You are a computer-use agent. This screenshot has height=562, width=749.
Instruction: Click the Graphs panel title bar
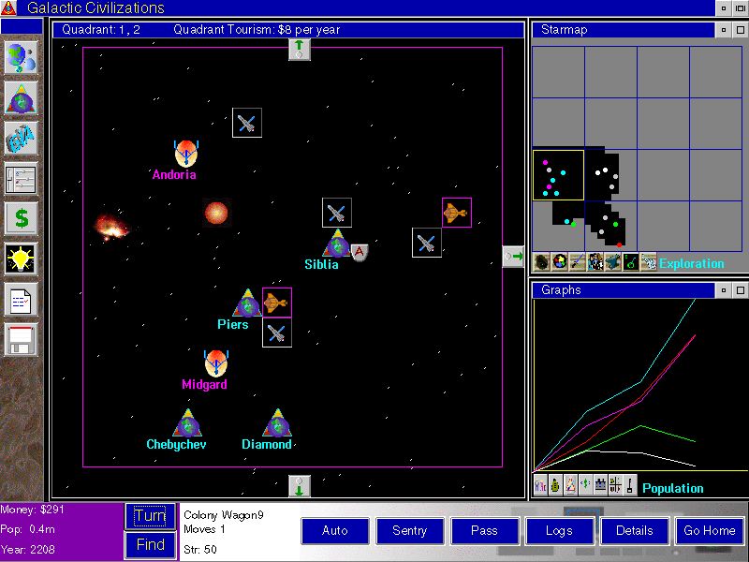coord(623,290)
